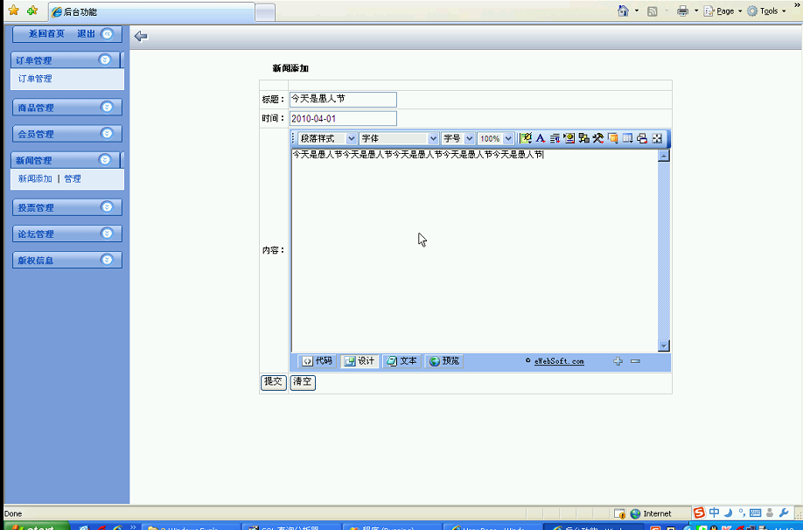Click the 返回首页 link

[x=46, y=34]
